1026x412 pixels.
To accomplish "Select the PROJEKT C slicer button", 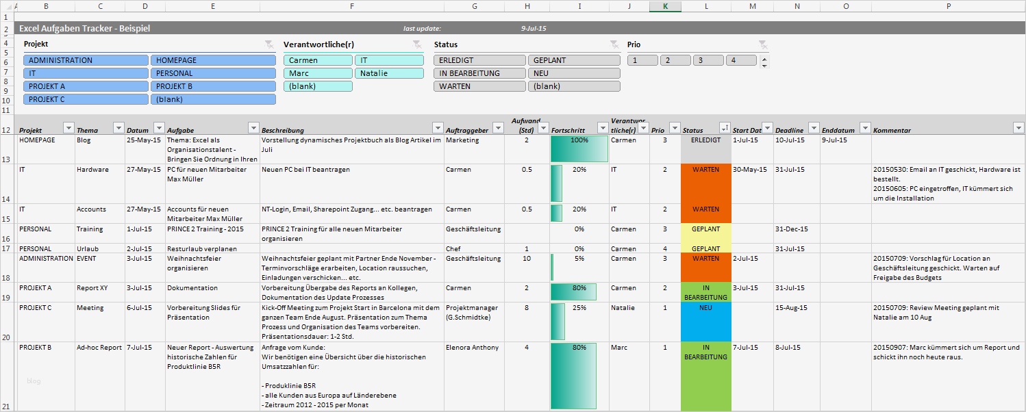I will 85,99.
